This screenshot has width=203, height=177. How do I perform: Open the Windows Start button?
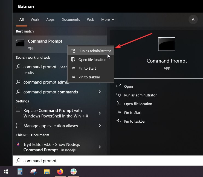click(6, 172)
